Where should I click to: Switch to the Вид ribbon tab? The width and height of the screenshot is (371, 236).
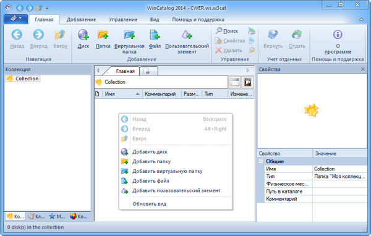[x=155, y=20]
